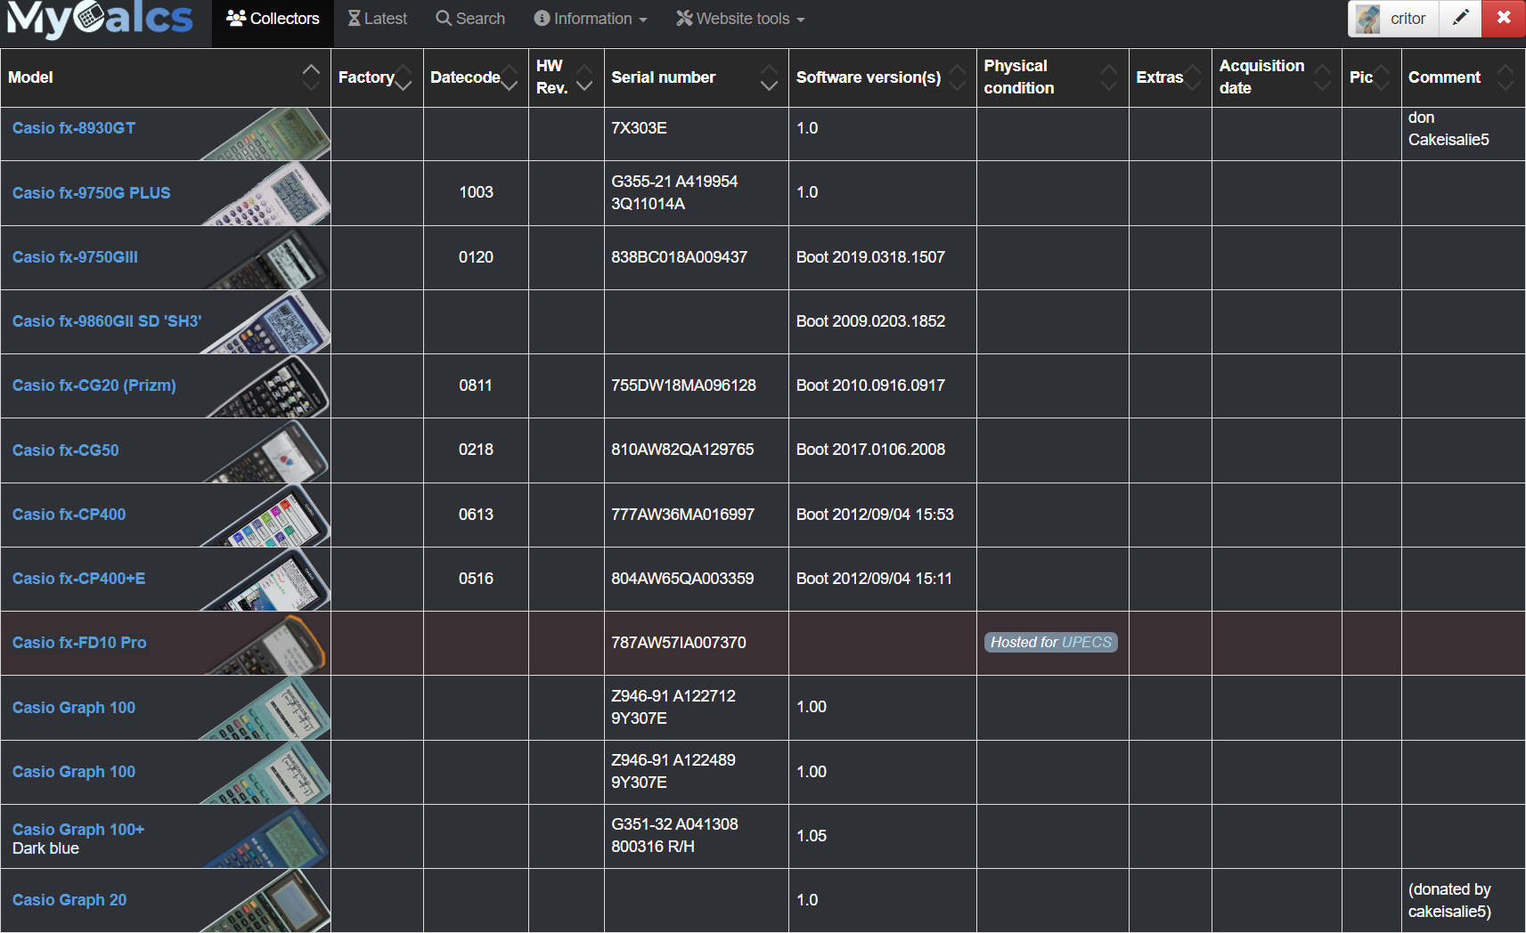Select serial number 810AW82QA129765
This screenshot has width=1526, height=933.
pos(682,450)
